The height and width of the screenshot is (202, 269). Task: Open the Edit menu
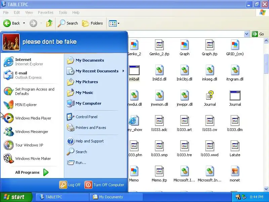17,12
